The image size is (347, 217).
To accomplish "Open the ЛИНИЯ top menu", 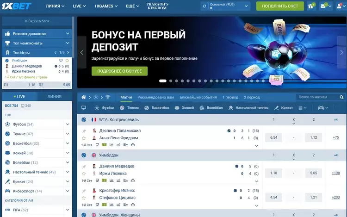I will 55,6.
